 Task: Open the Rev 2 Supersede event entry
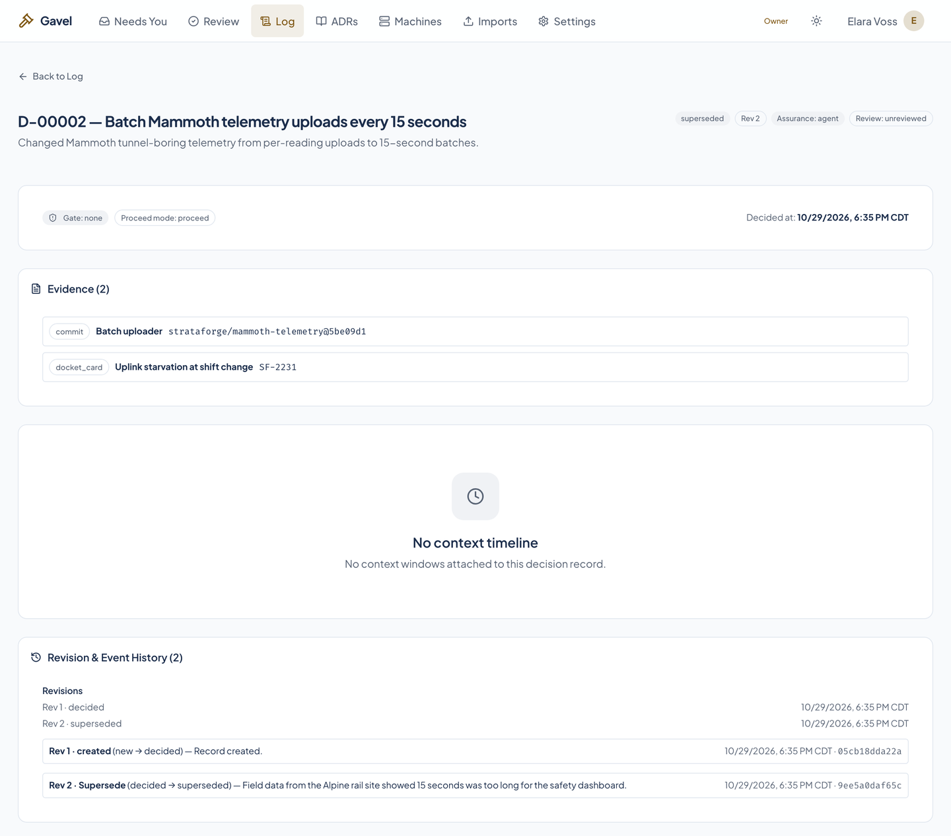click(475, 786)
